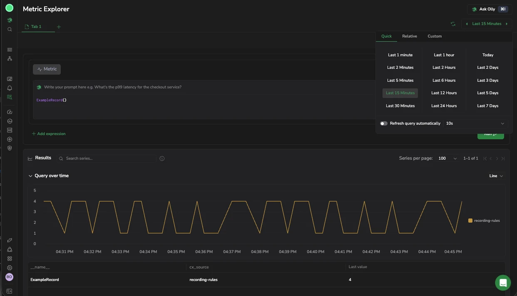Collapse the Query over time section
517x296 pixels.
(30, 176)
